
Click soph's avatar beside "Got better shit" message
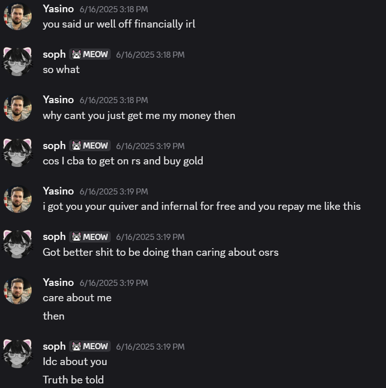point(18,245)
